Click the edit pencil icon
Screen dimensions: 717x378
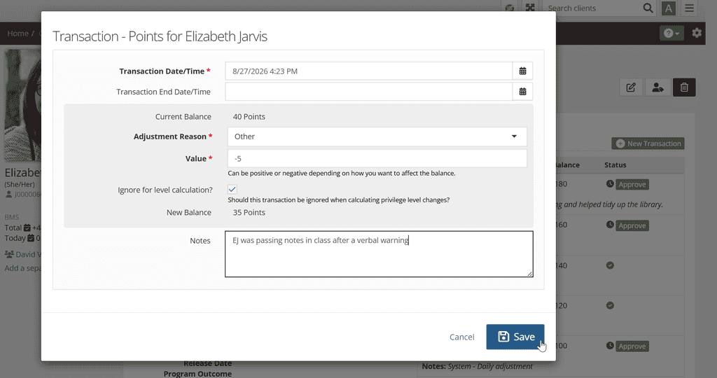pyautogui.click(x=631, y=87)
